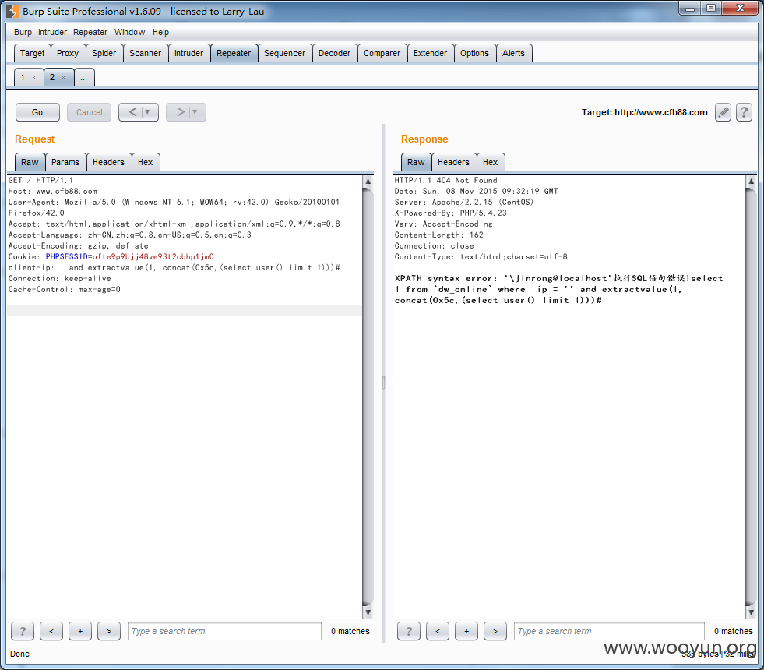The image size is (764, 670).
Task: Go to next match in Response search
Action: pyautogui.click(x=495, y=631)
